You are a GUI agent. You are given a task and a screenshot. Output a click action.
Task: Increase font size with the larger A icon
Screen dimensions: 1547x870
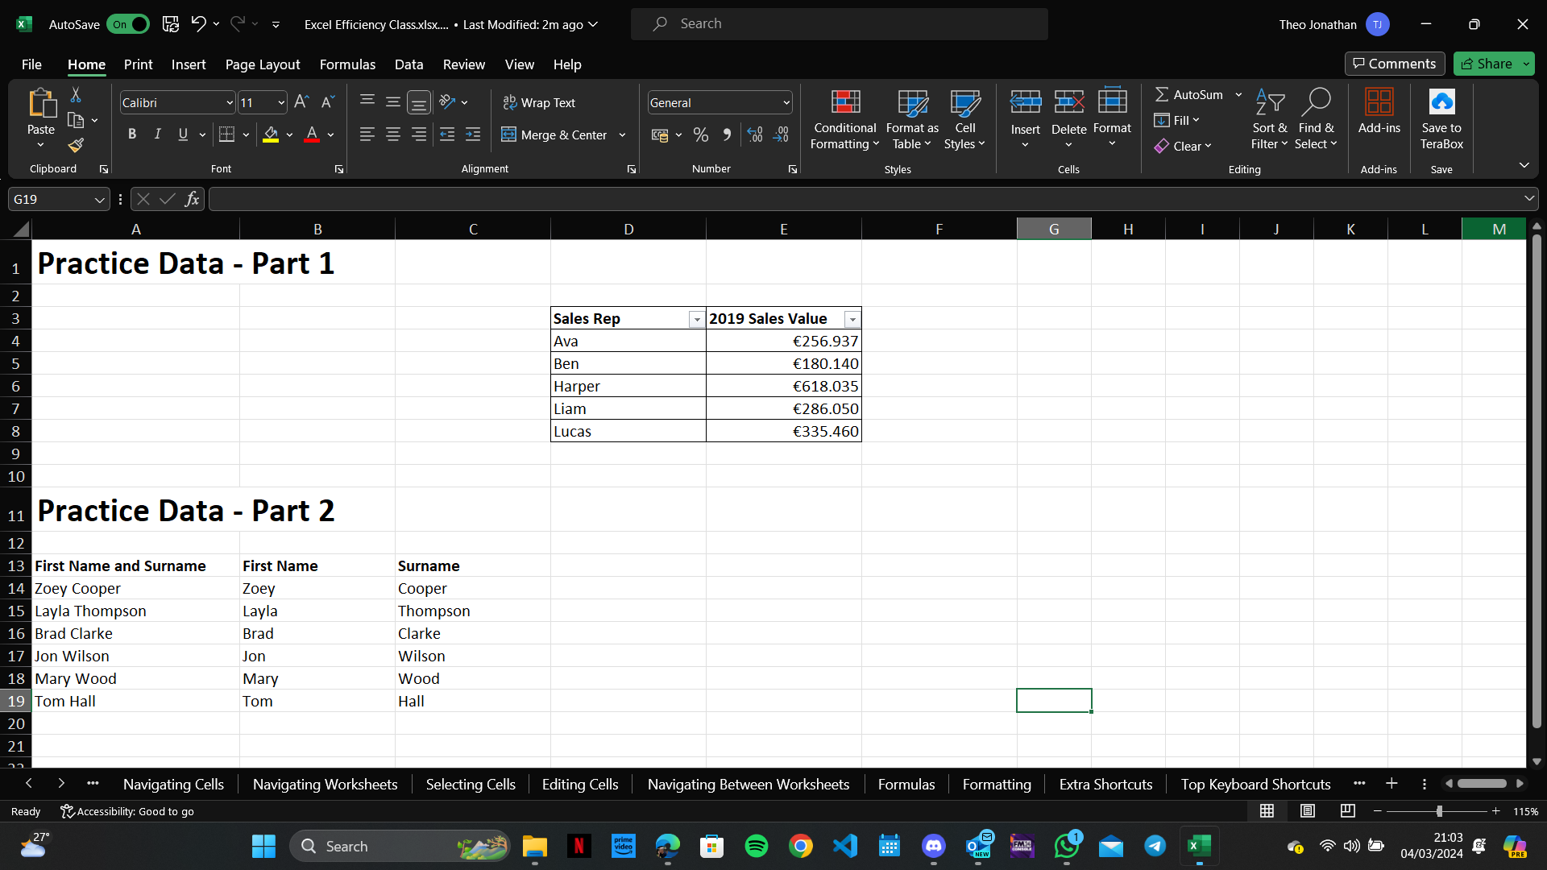tap(301, 102)
